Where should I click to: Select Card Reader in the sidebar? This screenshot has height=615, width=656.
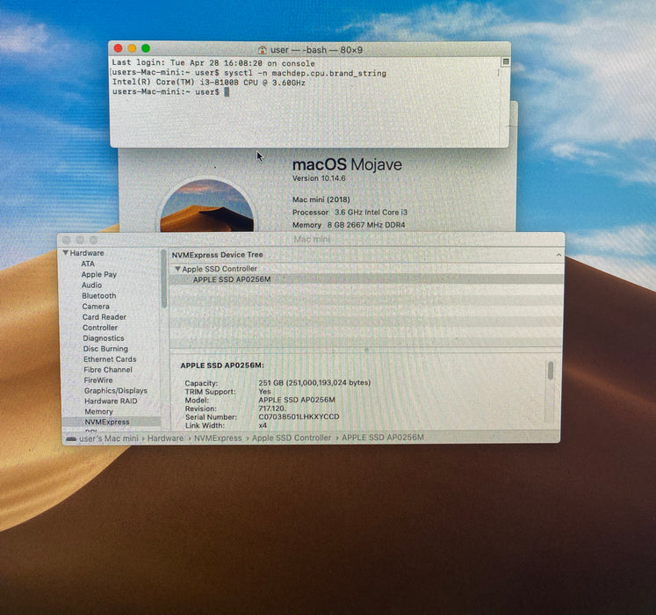pyautogui.click(x=105, y=317)
